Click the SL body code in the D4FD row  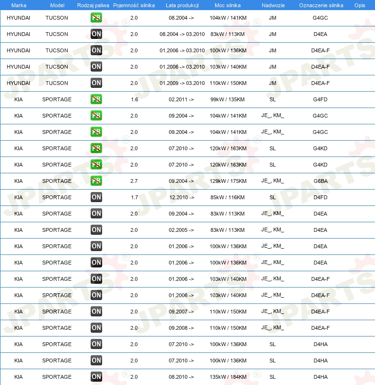(x=272, y=197)
